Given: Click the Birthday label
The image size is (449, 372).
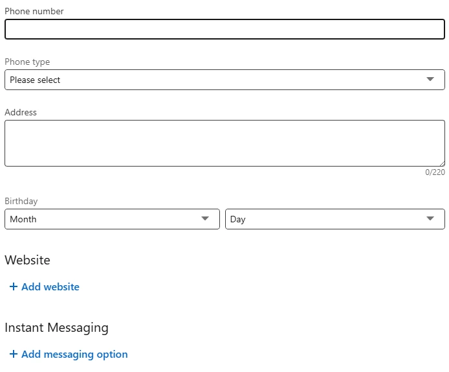Looking at the screenshot, I should pyautogui.click(x=21, y=201).
